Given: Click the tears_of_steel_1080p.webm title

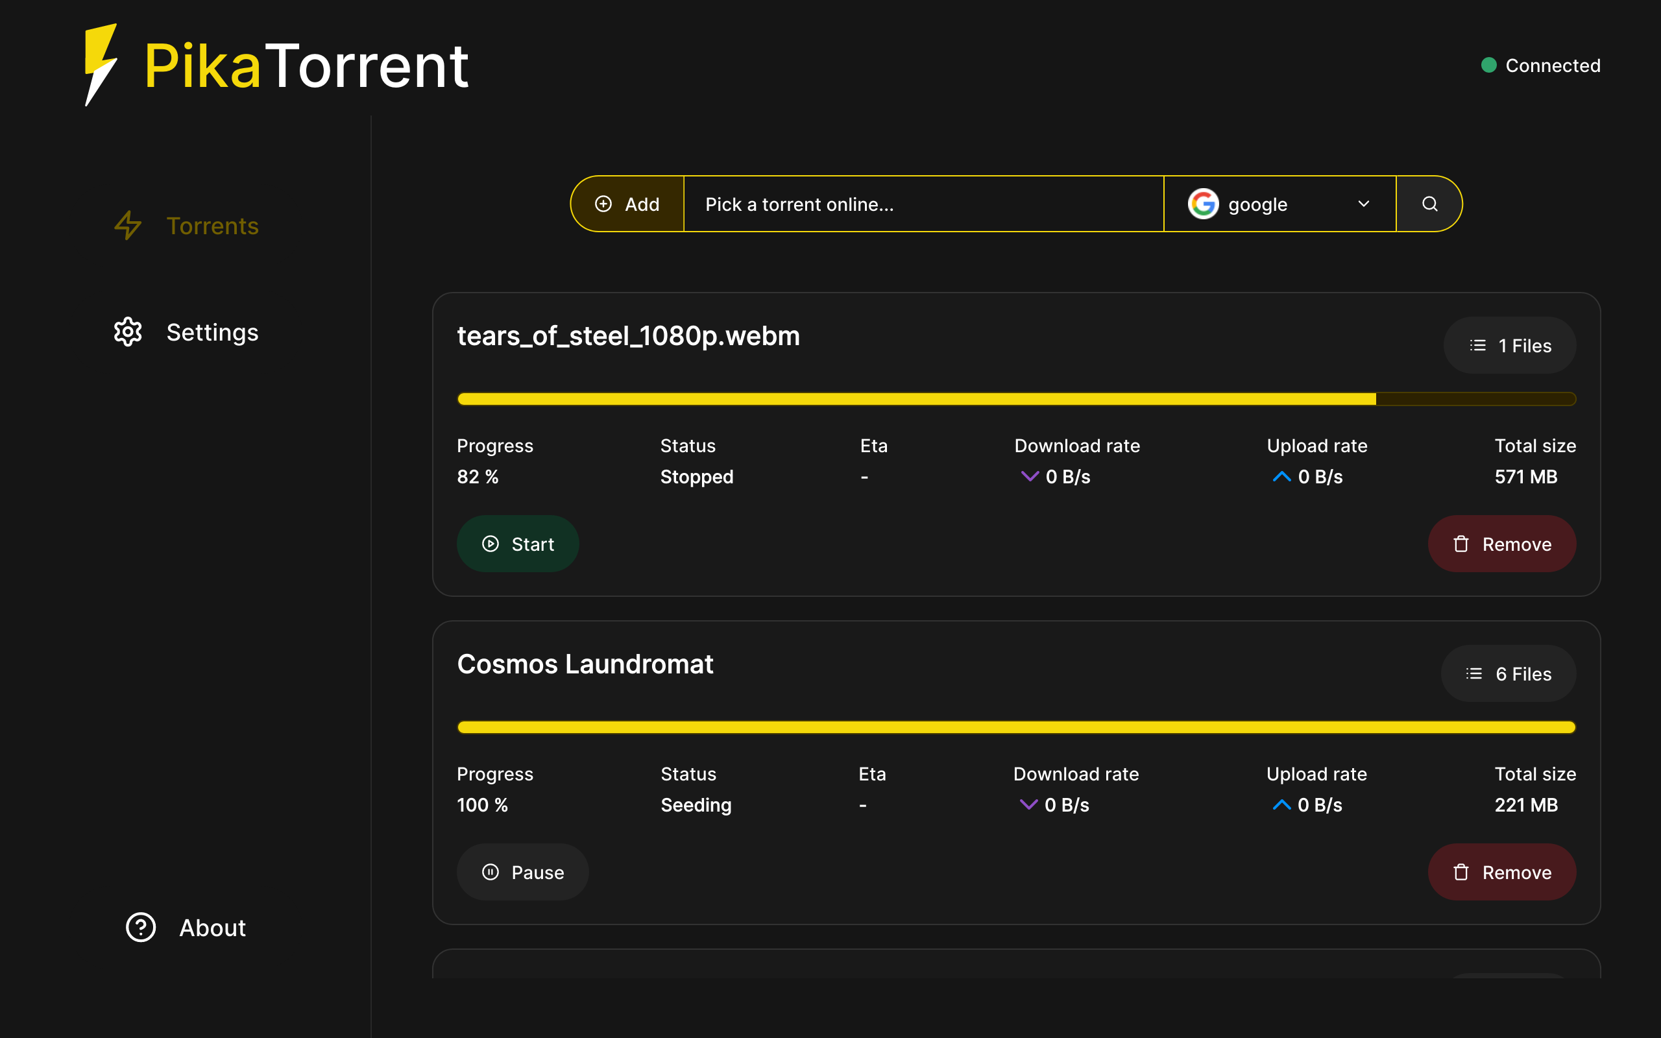Looking at the screenshot, I should point(629,337).
